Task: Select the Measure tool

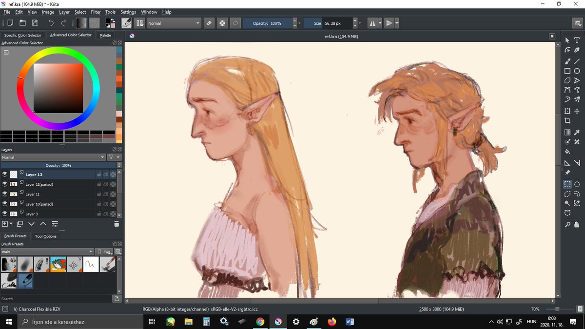Action: coord(577,163)
